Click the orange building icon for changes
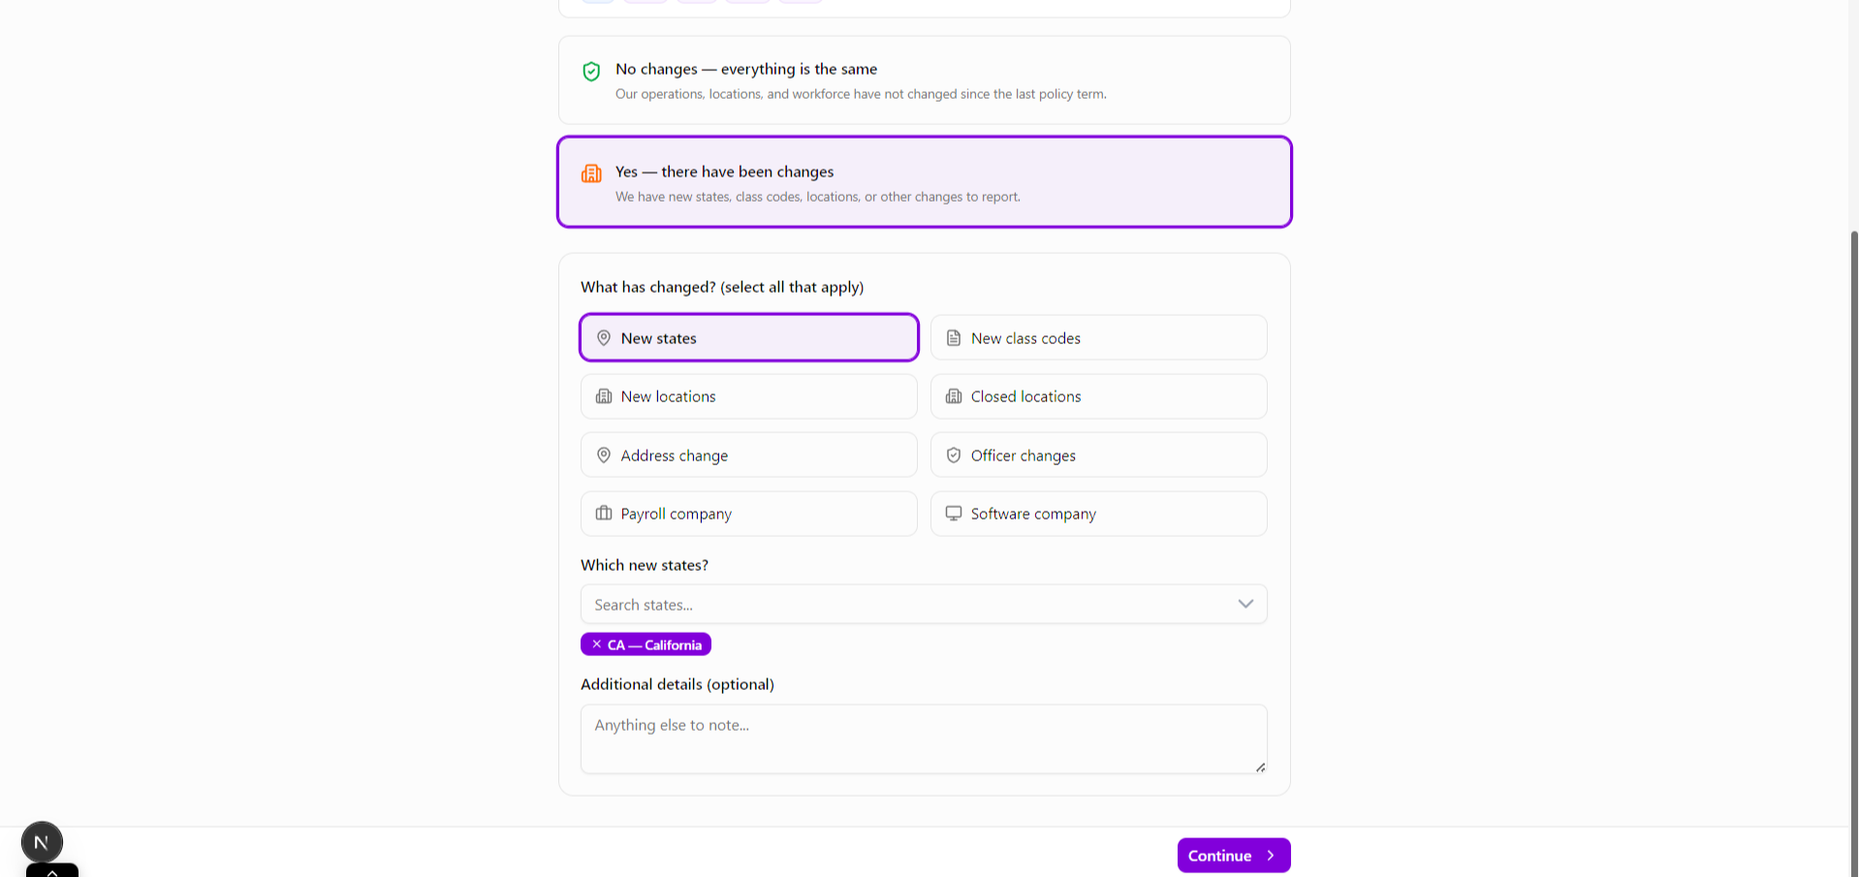1859x877 pixels. point(591,173)
